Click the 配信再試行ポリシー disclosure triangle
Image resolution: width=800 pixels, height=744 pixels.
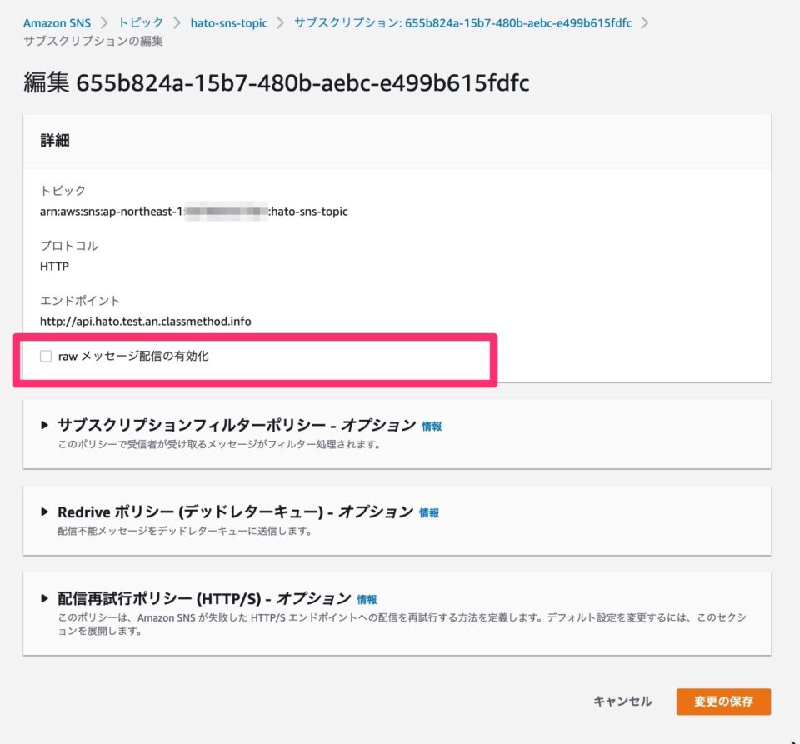click(x=42, y=598)
